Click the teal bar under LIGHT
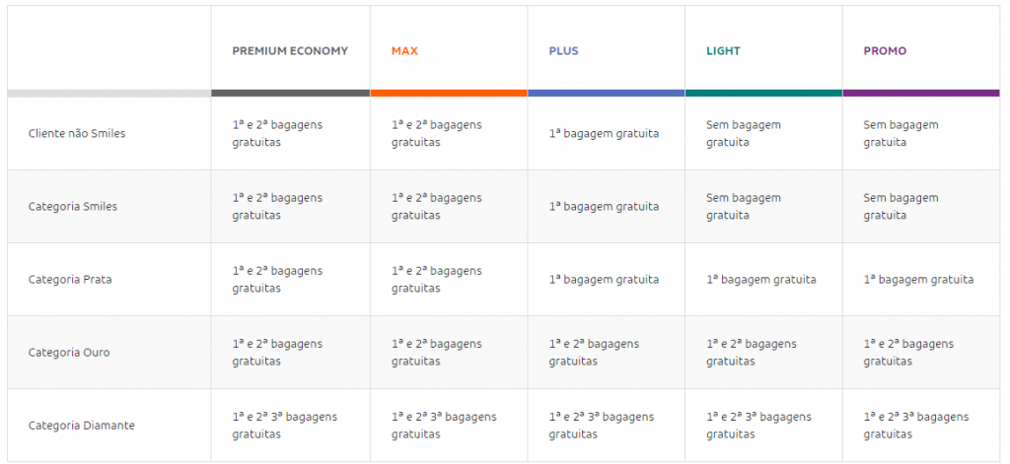 click(763, 93)
